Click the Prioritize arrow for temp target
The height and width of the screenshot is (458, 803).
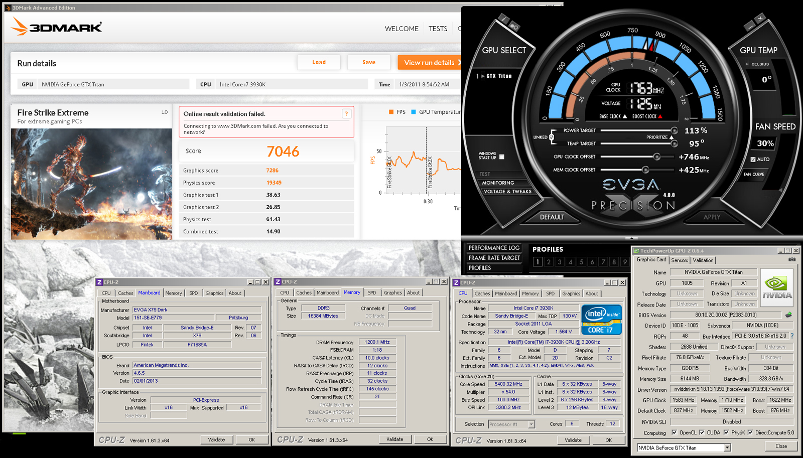(x=672, y=137)
